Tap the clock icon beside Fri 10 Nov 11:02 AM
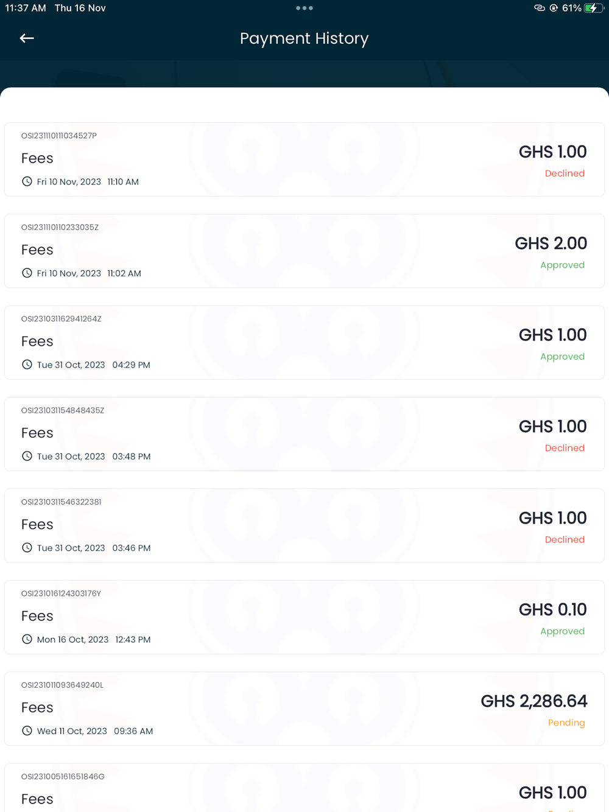 pos(27,273)
